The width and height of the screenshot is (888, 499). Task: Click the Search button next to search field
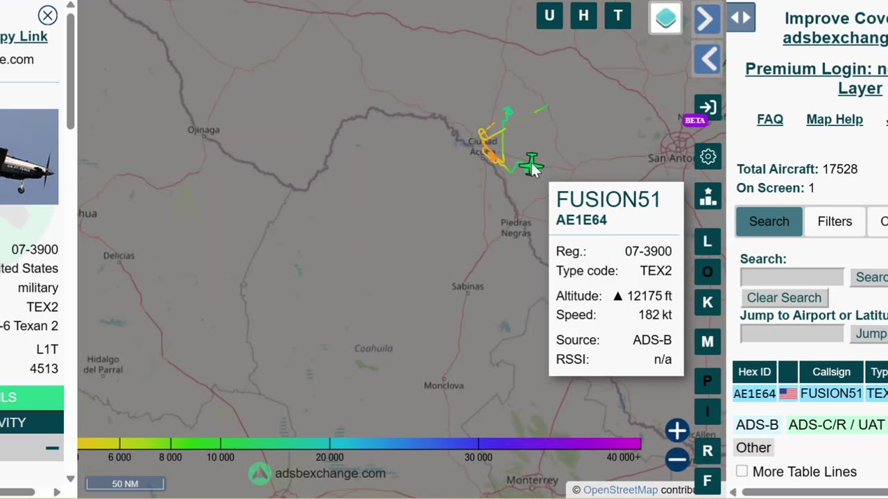pyautogui.click(x=869, y=277)
